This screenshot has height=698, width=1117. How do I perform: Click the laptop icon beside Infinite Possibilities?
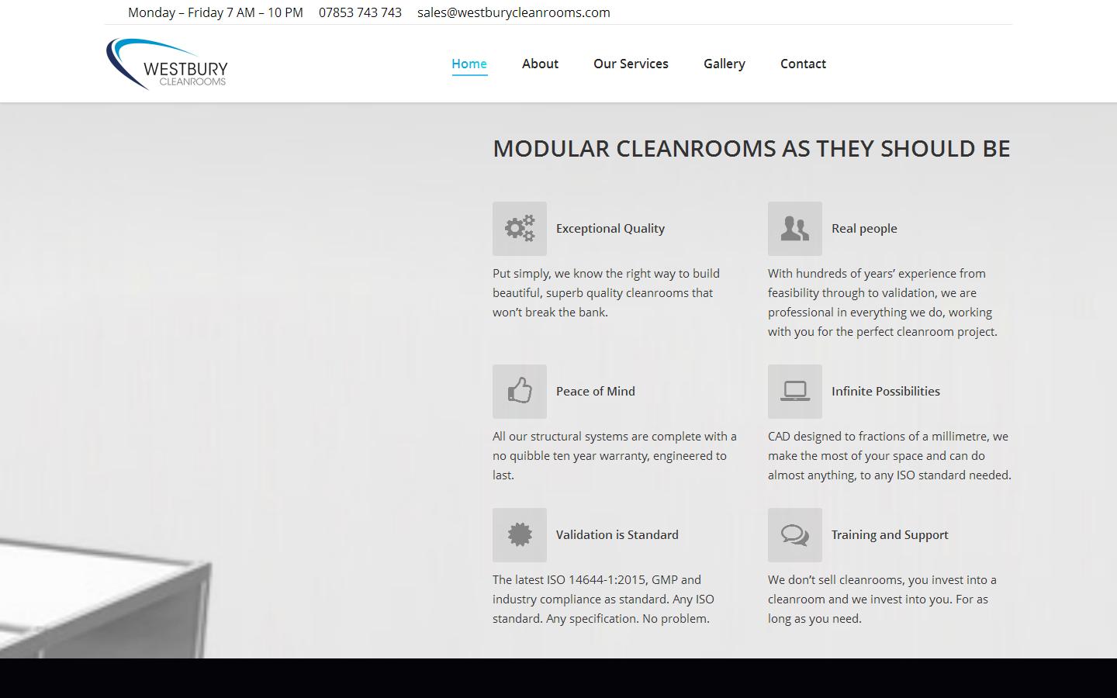click(794, 391)
